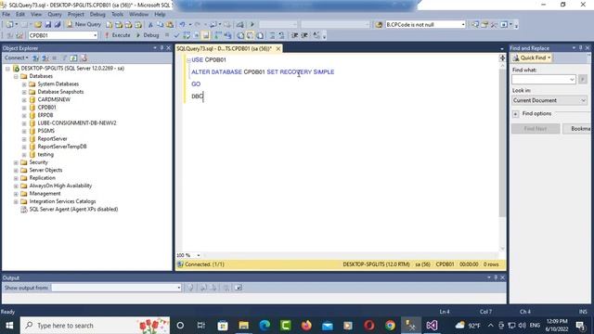Click the Find Next button
Image resolution: width=594 pixels, height=334 pixels.
(536, 129)
